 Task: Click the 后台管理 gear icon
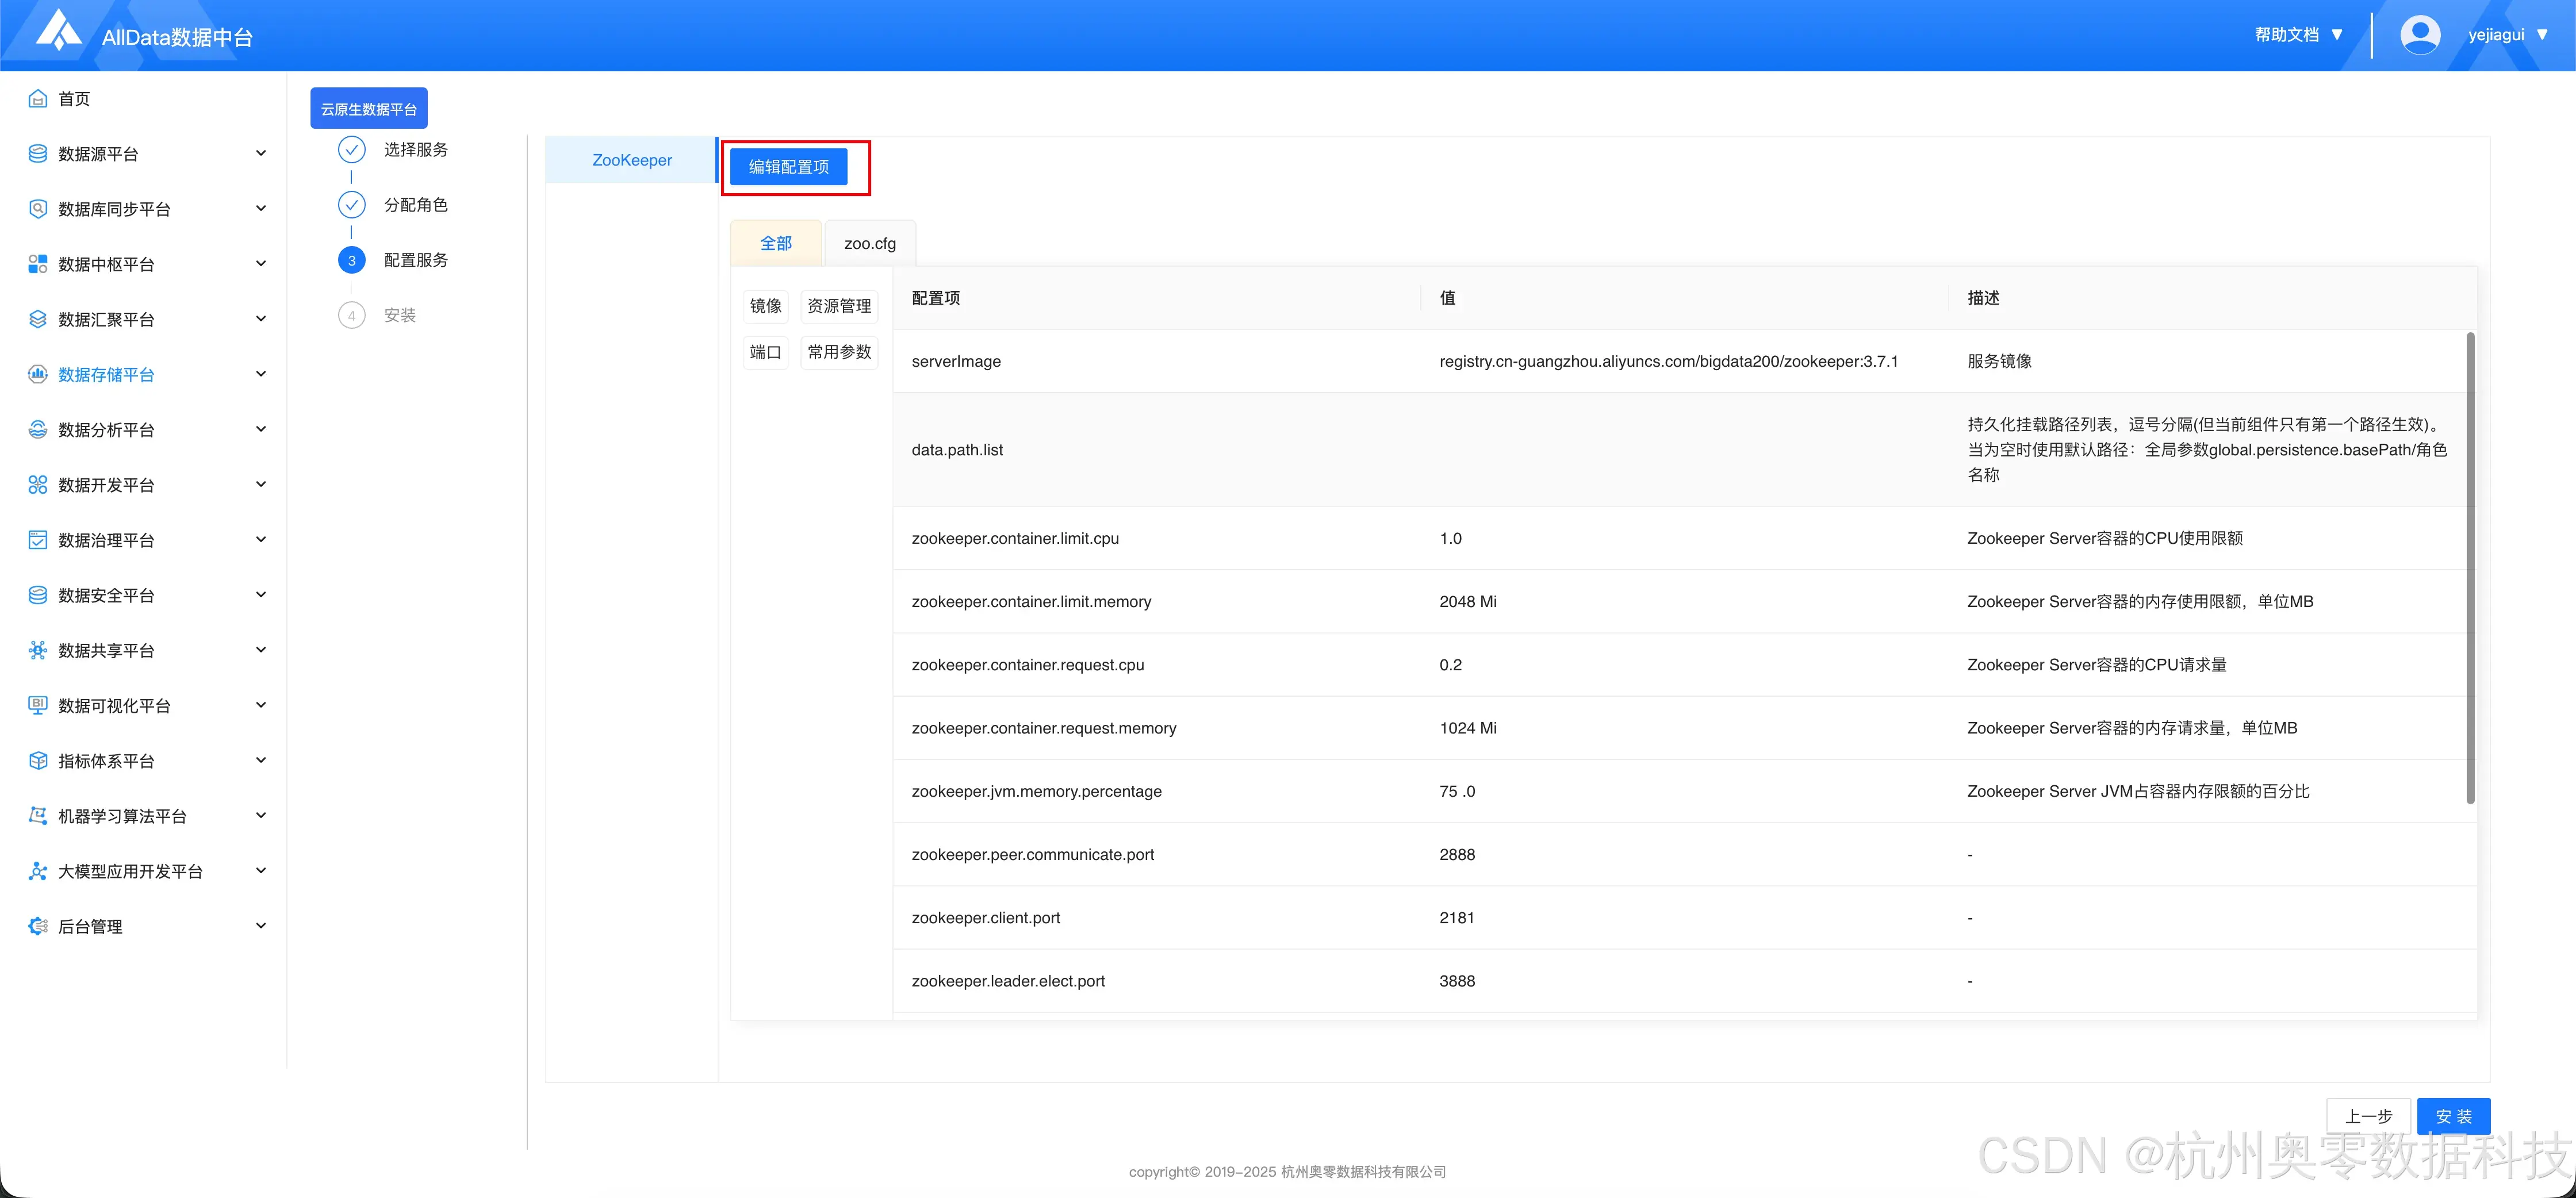[38, 926]
